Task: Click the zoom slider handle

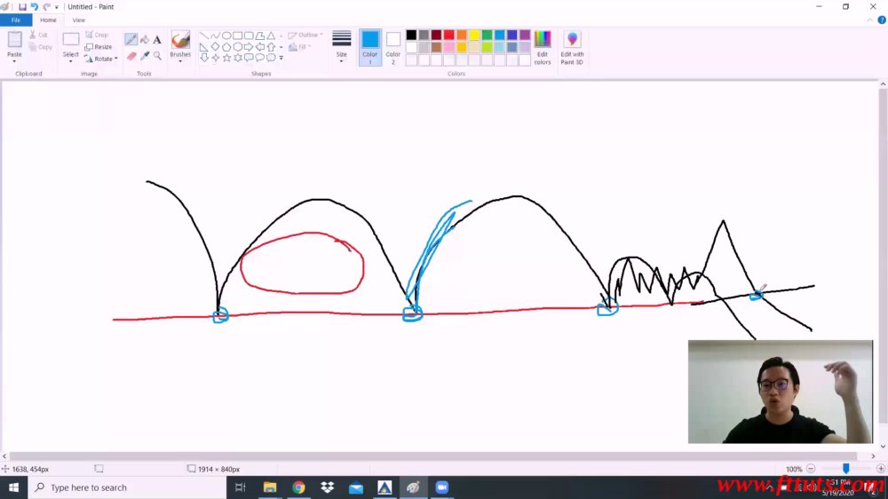Action: point(845,469)
